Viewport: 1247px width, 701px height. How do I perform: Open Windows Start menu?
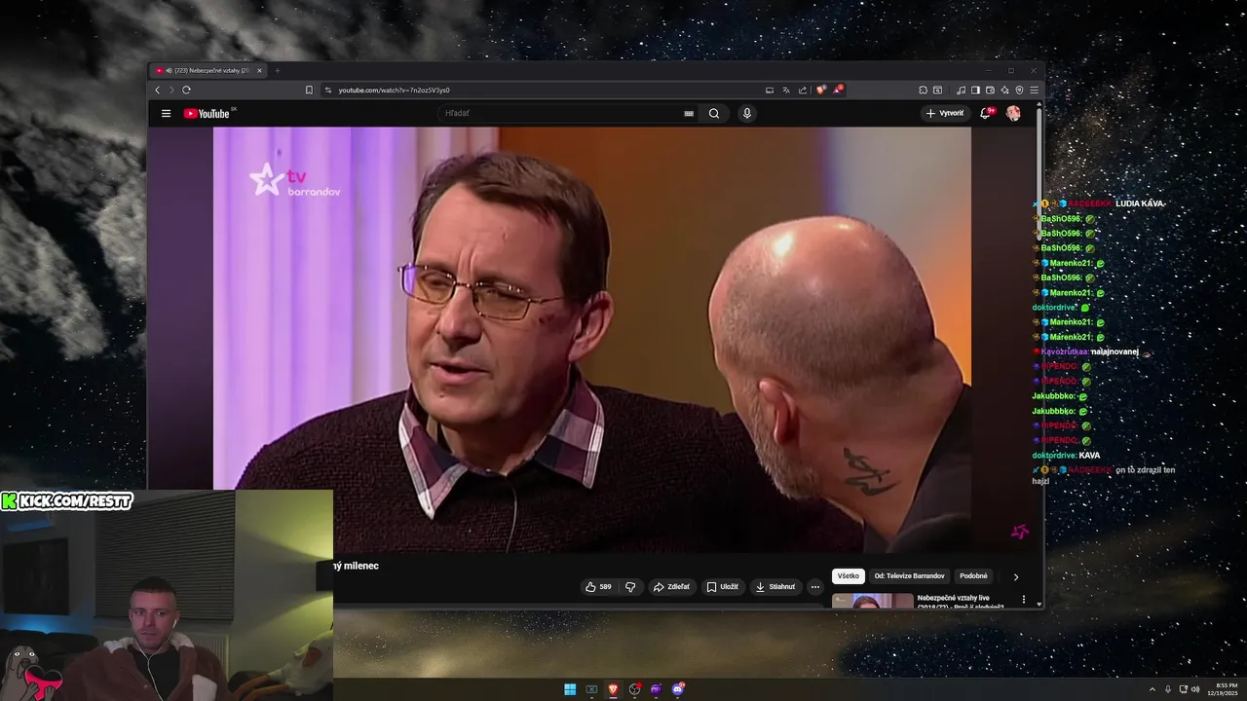(570, 689)
